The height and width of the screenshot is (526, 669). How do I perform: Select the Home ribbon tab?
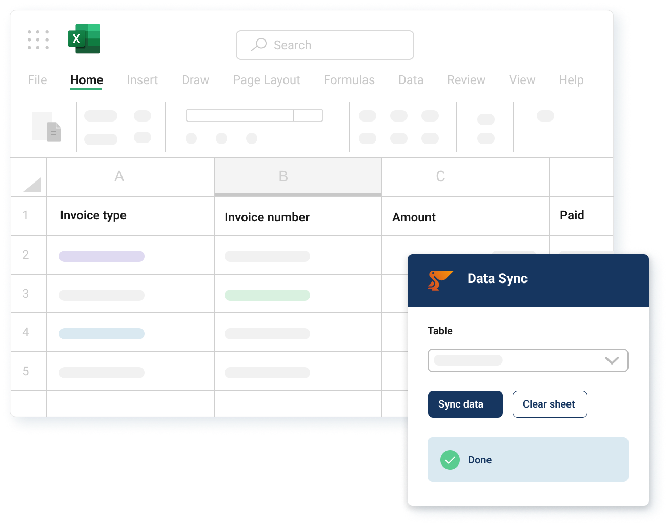87,80
